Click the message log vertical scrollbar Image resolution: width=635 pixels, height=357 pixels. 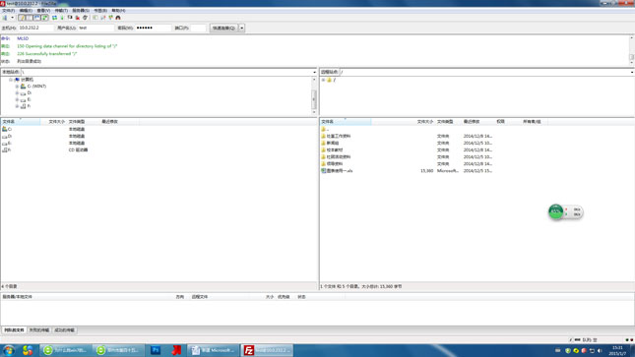pos(632,50)
